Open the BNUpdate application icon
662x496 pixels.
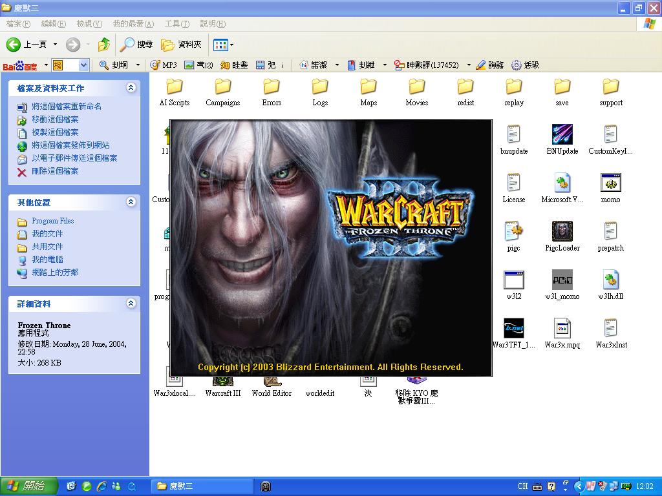[562, 135]
